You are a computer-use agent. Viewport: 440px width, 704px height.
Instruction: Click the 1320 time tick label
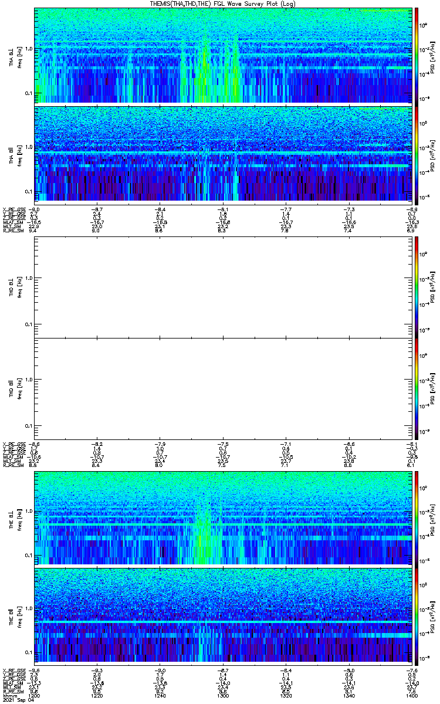click(x=286, y=695)
